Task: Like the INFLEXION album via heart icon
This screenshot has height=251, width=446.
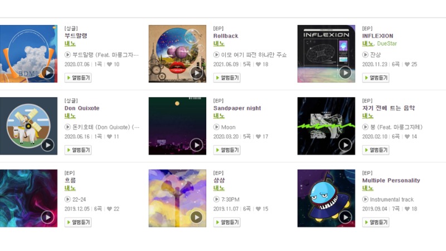Action: 407,64
